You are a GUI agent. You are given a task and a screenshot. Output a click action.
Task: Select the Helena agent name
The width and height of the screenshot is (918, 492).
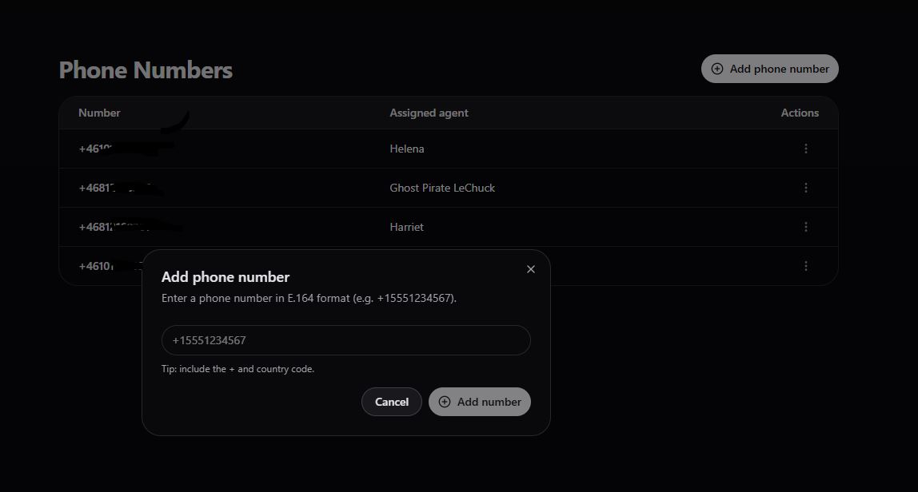coord(407,149)
